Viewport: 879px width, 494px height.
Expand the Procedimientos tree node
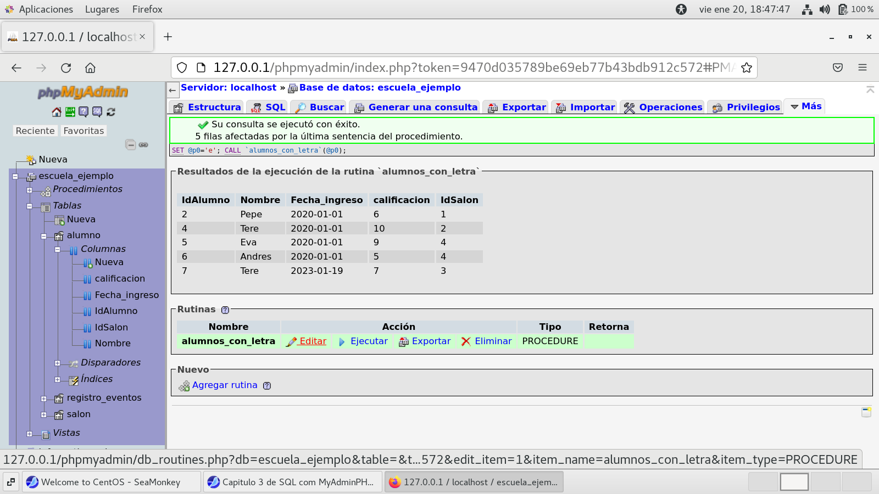(x=30, y=190)
